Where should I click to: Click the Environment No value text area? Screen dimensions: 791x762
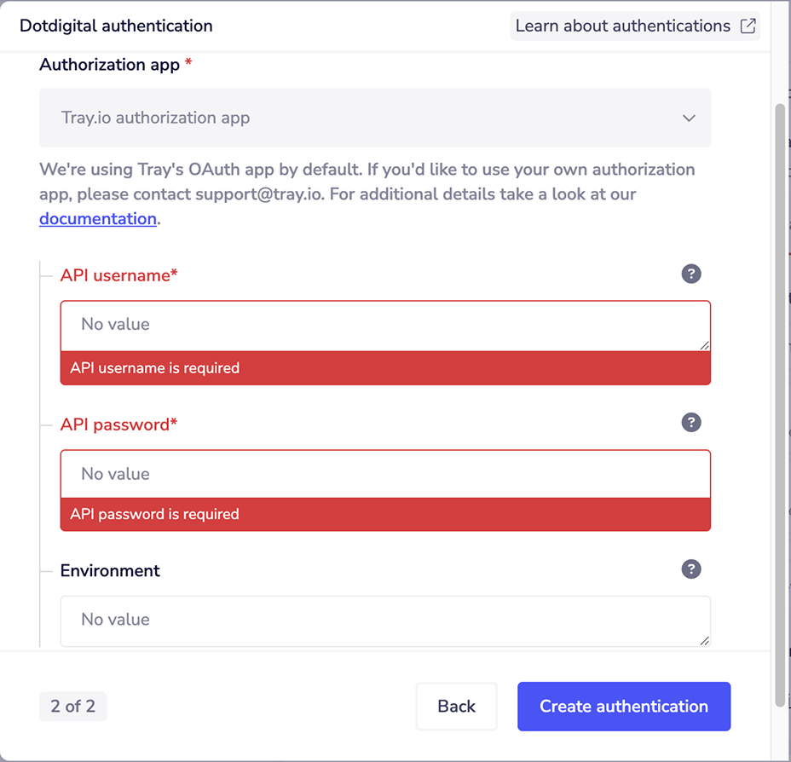click(384, 620)
